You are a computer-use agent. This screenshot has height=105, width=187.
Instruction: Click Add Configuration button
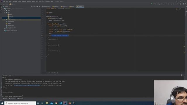tap(159, 4)
